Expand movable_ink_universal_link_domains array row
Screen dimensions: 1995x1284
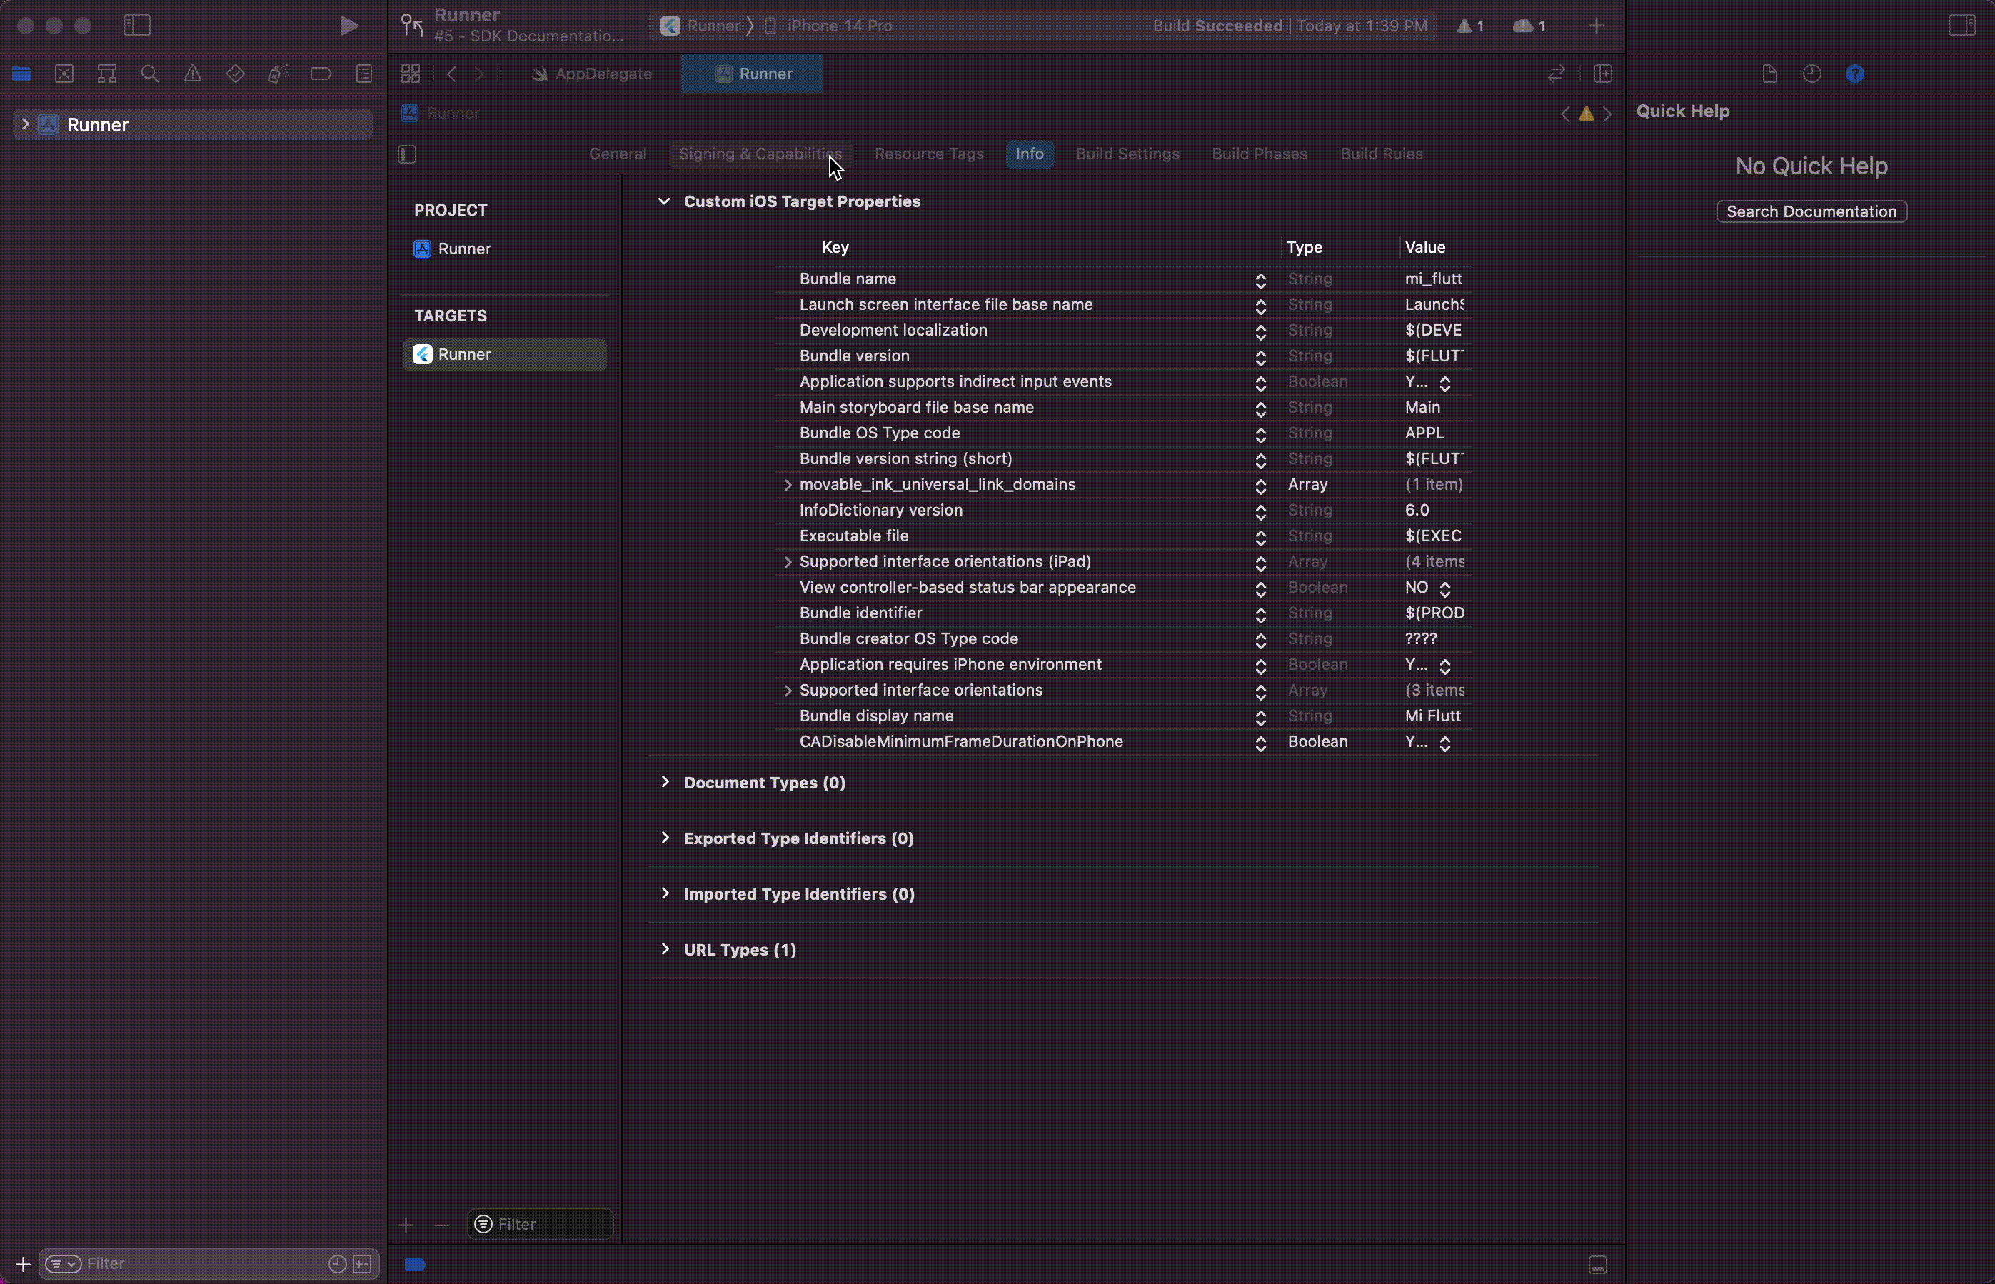coord(788,484)
